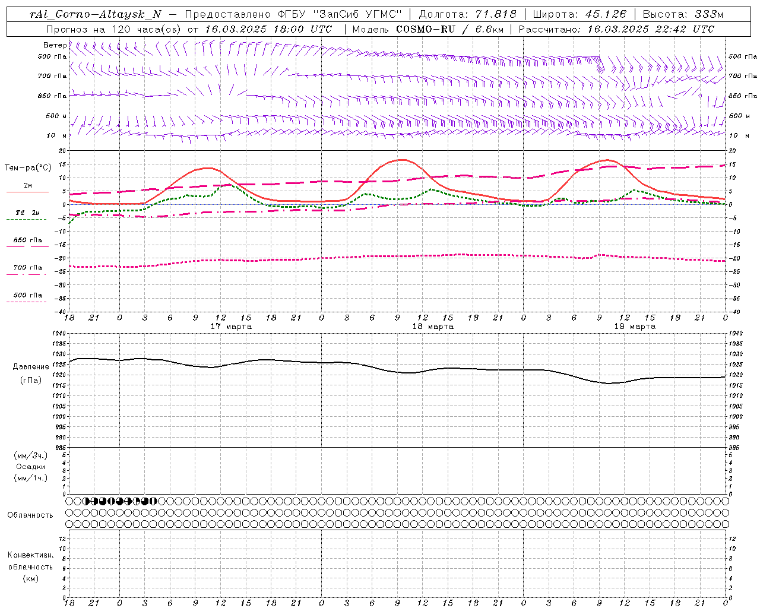Click the dotted line sample under the legend's 500 гПа
The height and width of the screenshot is (608, 760).
coord(26,302)
